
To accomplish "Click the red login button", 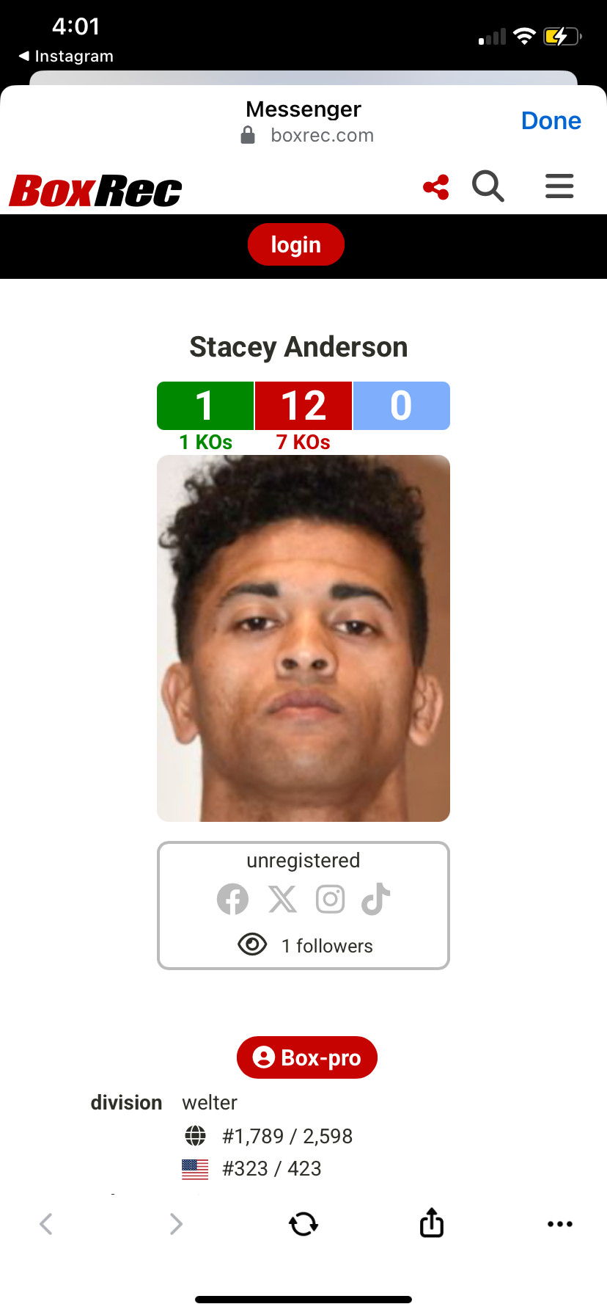I will click(x=296, y=244).
